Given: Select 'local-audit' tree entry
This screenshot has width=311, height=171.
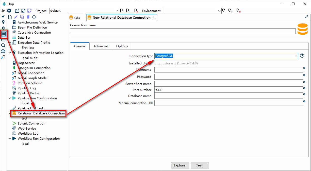Looking at the screenshot, I should [x=30, y=58].
